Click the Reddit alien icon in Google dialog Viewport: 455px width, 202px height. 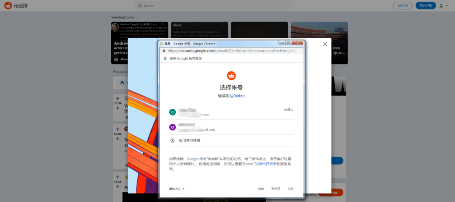pos(231,76)
